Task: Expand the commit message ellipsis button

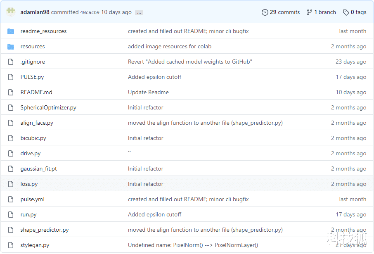Action: [x=139, y=12]
